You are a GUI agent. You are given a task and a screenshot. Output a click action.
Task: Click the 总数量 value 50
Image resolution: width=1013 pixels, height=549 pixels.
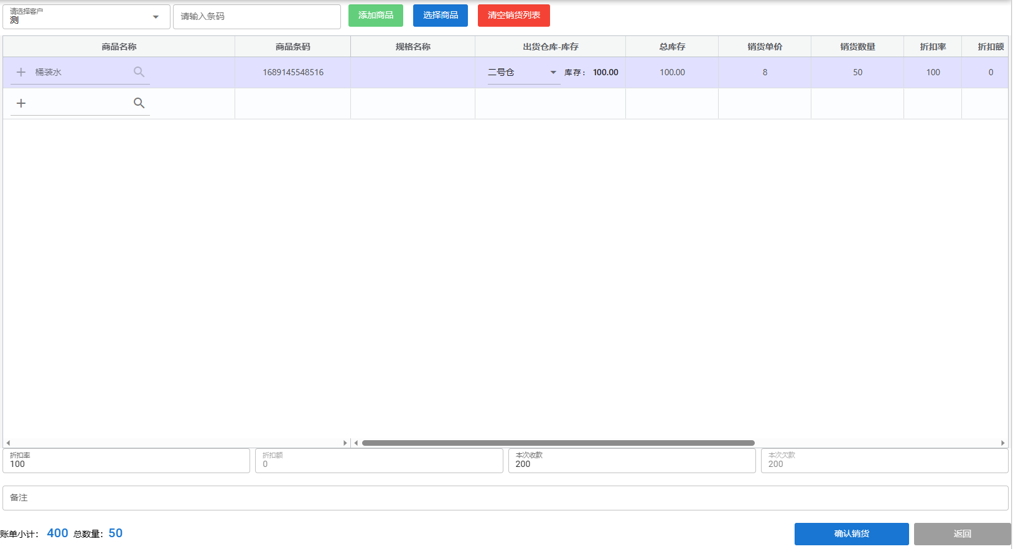click(116, 533)
